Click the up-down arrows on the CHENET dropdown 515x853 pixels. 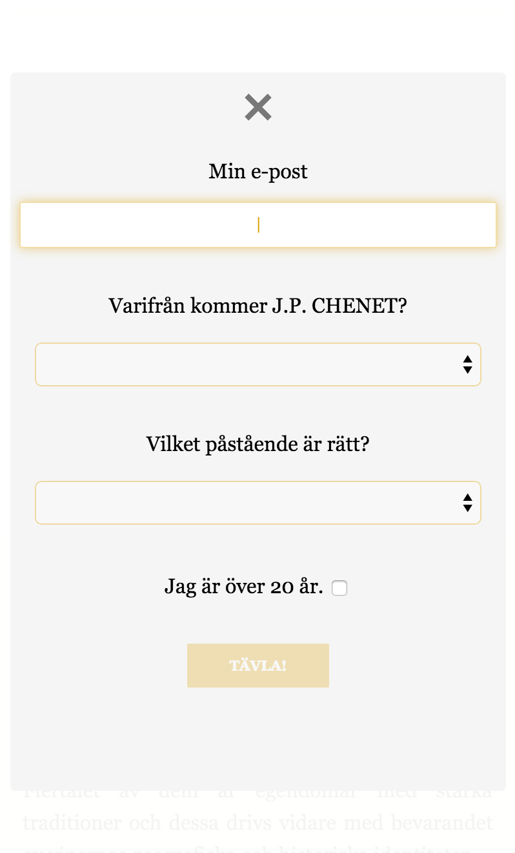click(468, 364)
